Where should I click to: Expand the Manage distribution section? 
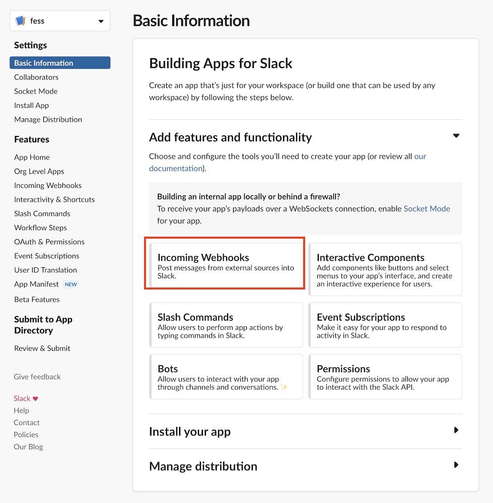click(x=456, y=465)
